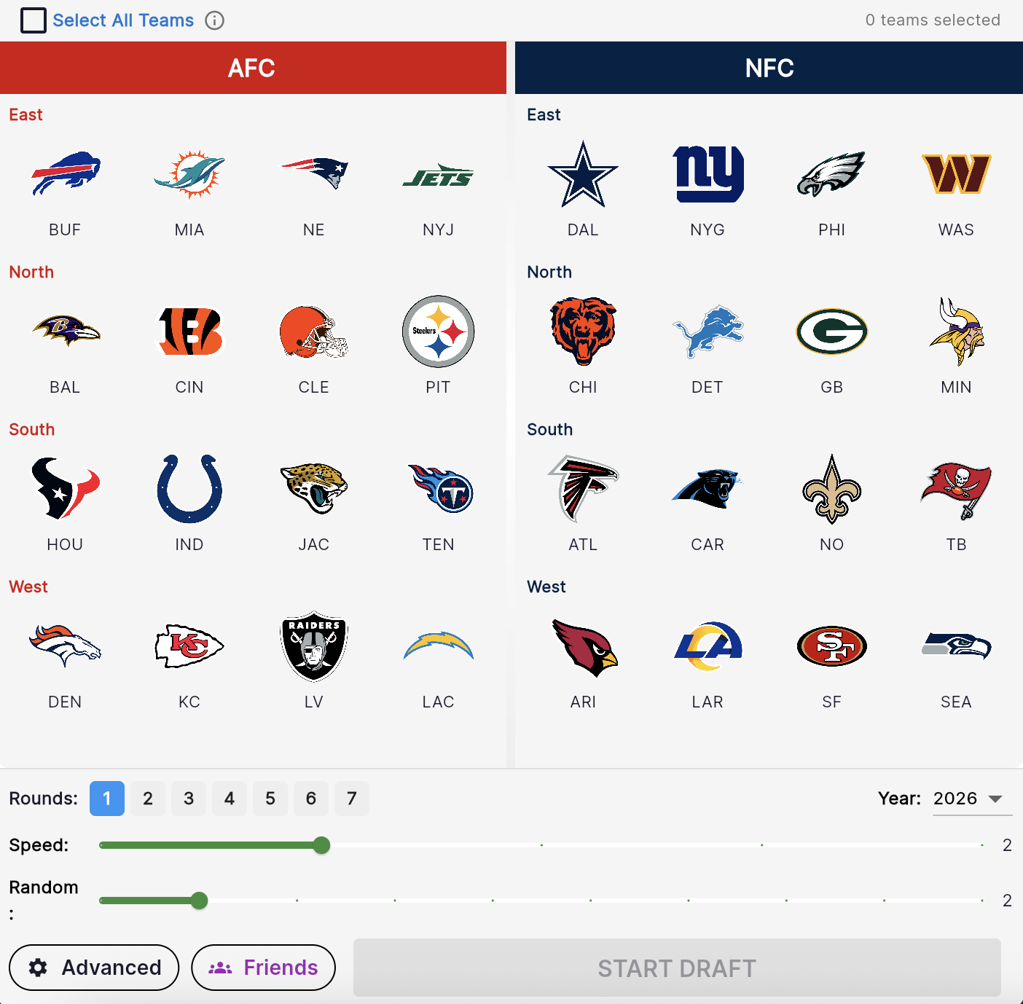This screenshot has height=1004, width=1023.
Task: Open the Friends draft option
Action: coord(263,968)
